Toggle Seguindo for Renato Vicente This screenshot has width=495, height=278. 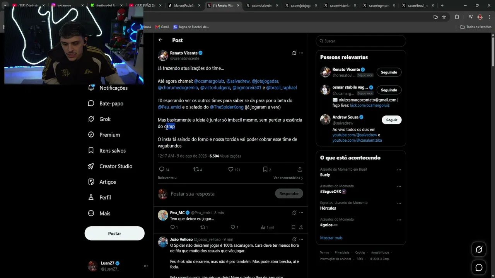(389, 72)
